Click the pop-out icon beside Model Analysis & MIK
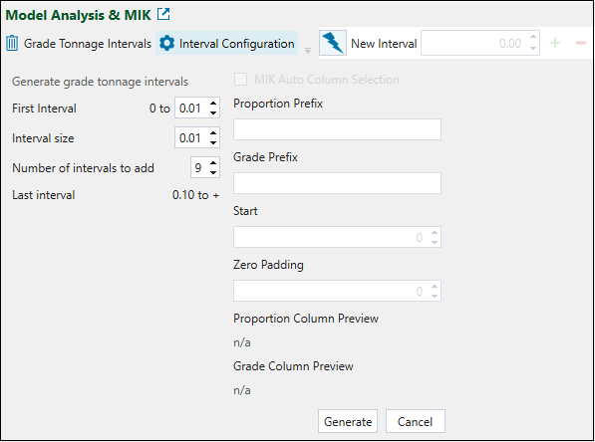This screenshot has height=442, width=595. (x=163, y=14)
